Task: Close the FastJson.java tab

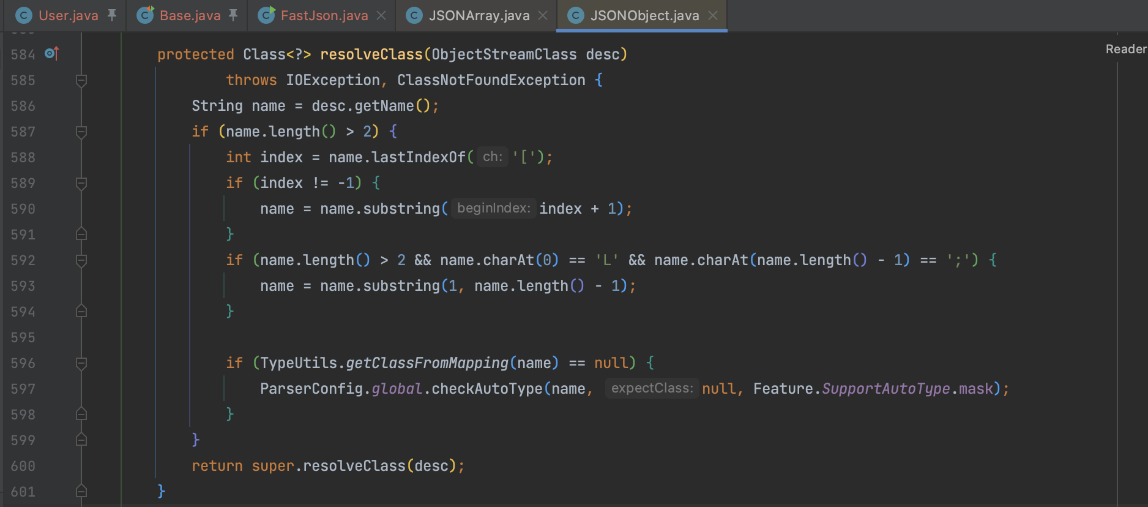Action: pyautogui.click(x=381, y=15)
